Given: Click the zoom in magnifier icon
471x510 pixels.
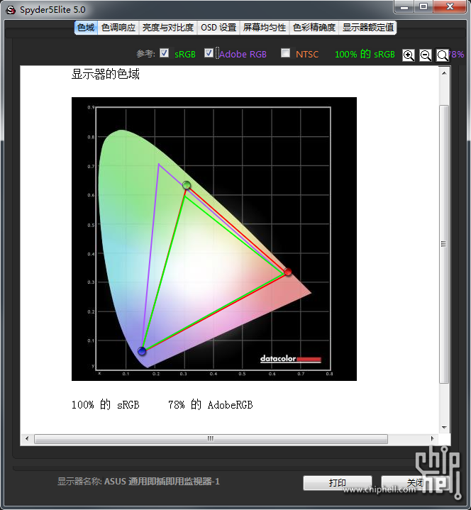Looking at the screenshot, I should 409,55.
